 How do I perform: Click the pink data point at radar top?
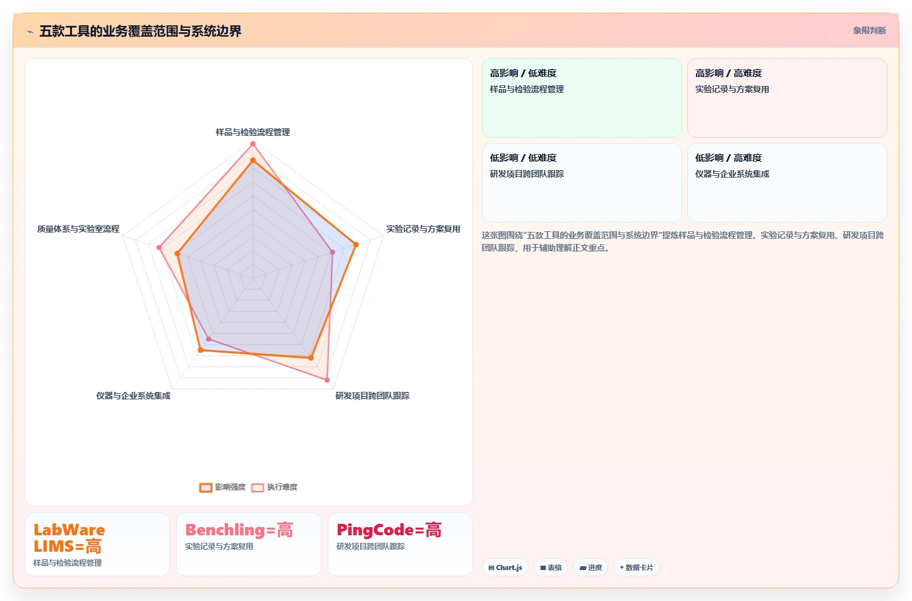253,144
